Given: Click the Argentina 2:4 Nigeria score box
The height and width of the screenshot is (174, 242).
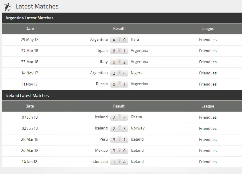Looking at the screenshot, I should click(x=119, y=73).
